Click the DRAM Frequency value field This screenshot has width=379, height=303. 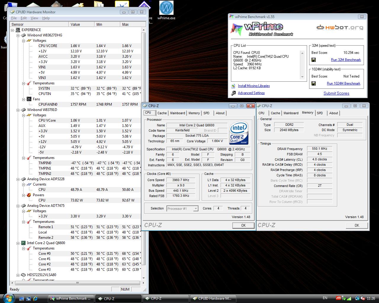[319, 149]
